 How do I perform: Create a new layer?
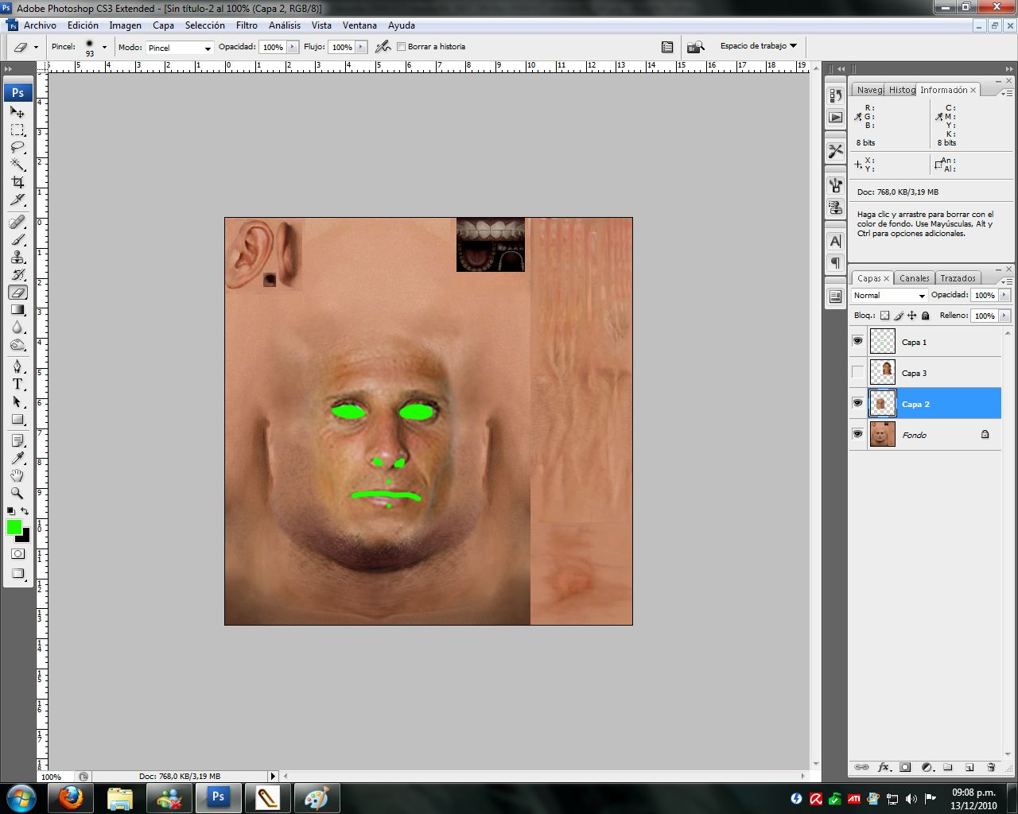tap(969, 767)
